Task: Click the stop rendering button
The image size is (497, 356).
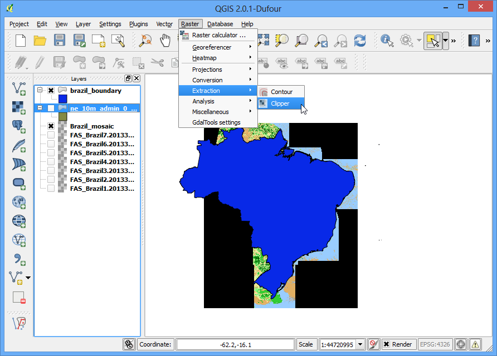Action: pyautogui.click(x=374, y=344)
